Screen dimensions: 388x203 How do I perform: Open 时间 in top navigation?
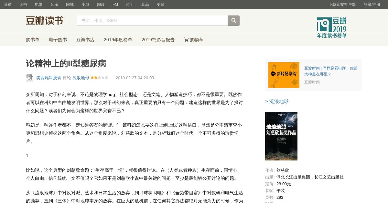[130, 5]
